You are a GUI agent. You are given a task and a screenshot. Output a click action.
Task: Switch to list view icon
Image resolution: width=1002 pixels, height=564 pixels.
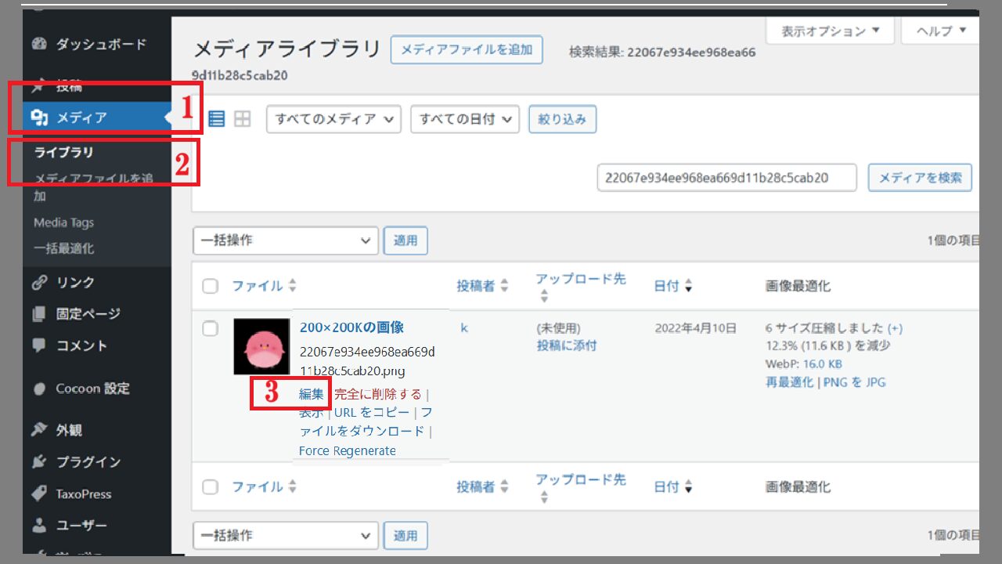[x=216, y=120]
